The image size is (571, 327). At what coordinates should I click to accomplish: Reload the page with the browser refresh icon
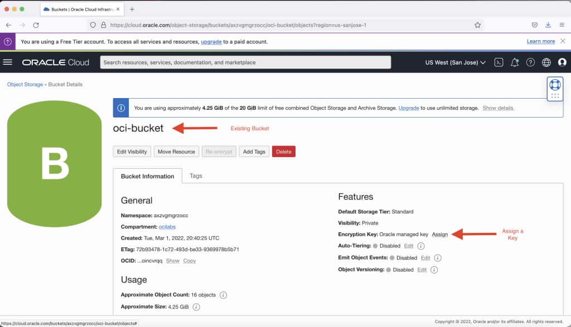(35, 25)
